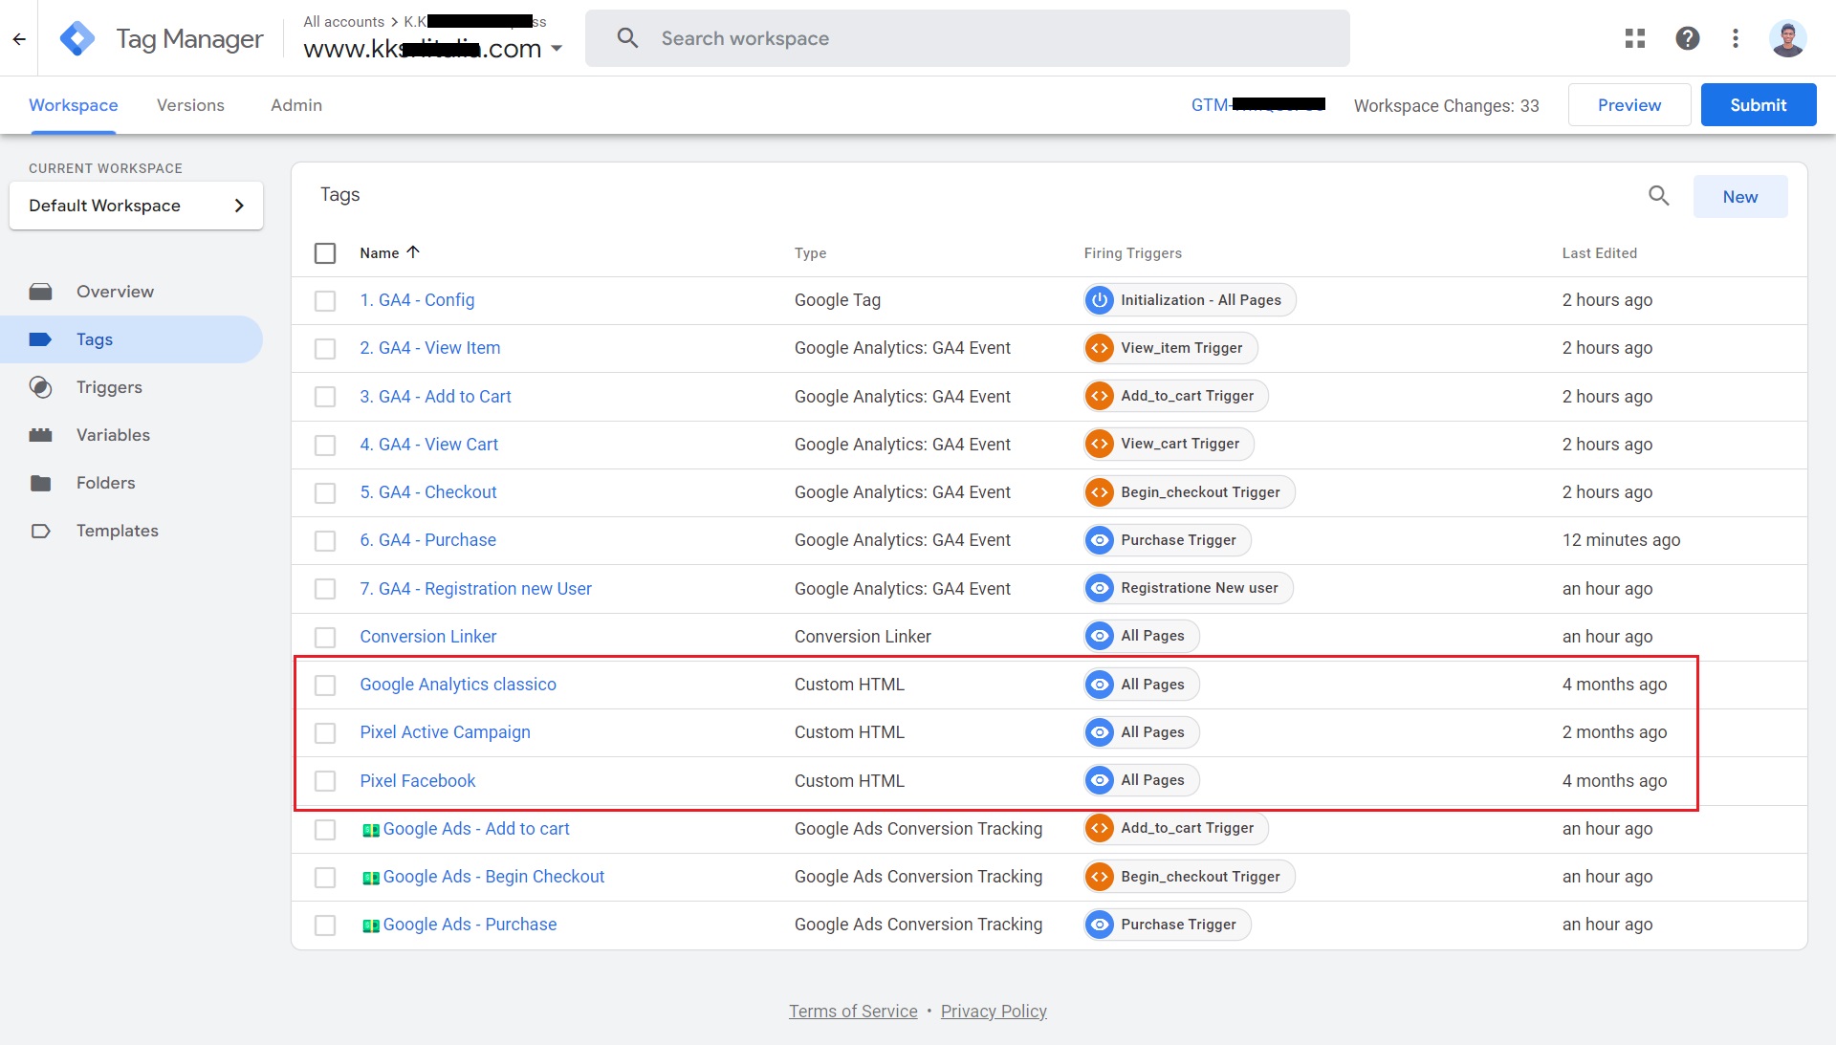Check the 2. GA4 - View Item checkbox
This screenshot has width=1836, height=1045.
pyautogui.click(x=325, y=349)
